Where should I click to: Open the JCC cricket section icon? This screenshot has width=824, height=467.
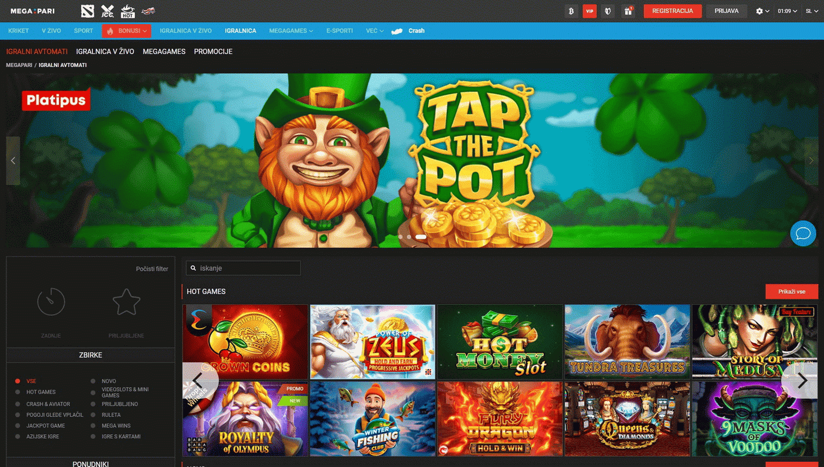tap(107, 11)
